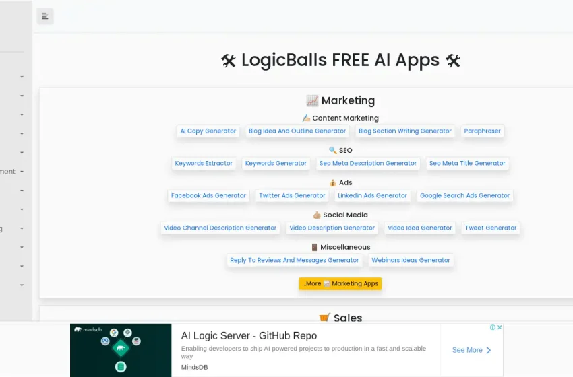
Task: Launch Keywords Extractor
Action: (x=204, y=163)
